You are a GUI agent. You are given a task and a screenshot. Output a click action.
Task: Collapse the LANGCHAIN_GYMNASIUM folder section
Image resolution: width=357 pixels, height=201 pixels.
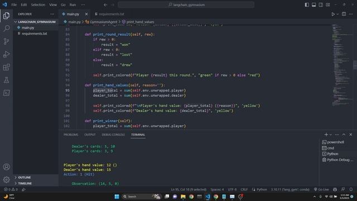click(x=35, y=22)
